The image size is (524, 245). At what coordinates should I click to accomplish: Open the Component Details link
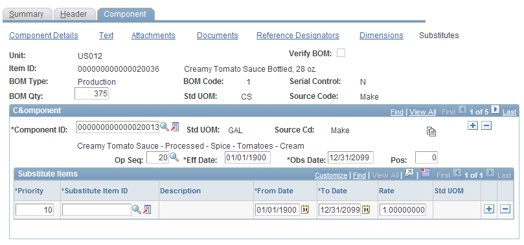point(44,36)
